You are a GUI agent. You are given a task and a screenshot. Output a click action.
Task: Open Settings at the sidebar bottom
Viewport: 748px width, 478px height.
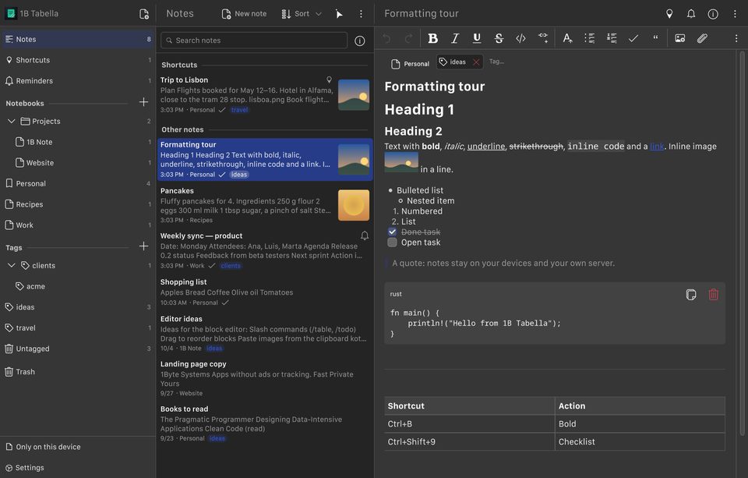(x=77, y=468)
